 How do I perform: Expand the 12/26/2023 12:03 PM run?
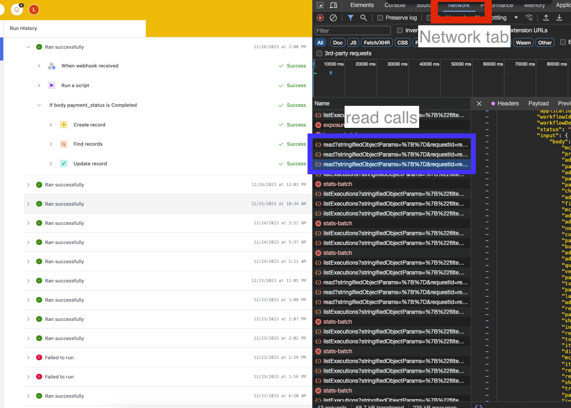tap(28, 185)
